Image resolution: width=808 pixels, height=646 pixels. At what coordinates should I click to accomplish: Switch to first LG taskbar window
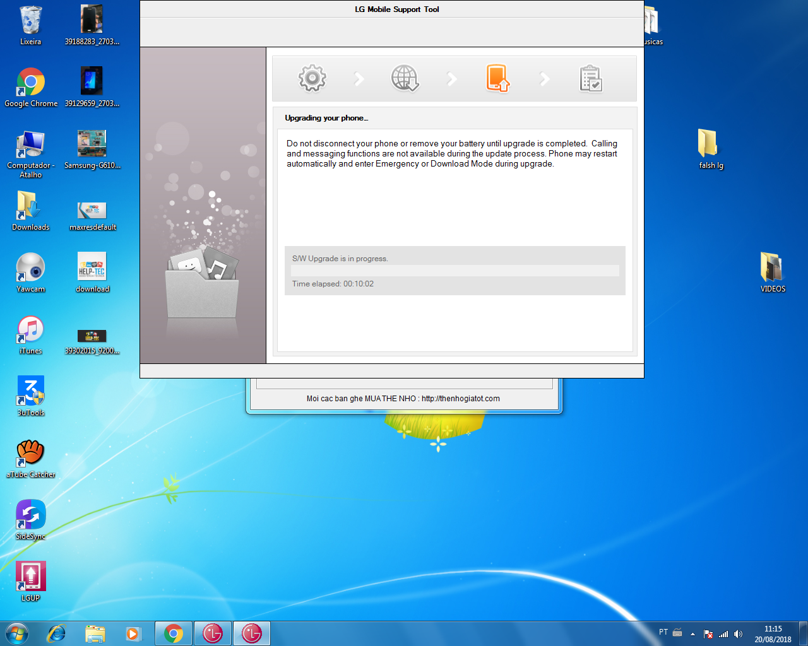213,633
